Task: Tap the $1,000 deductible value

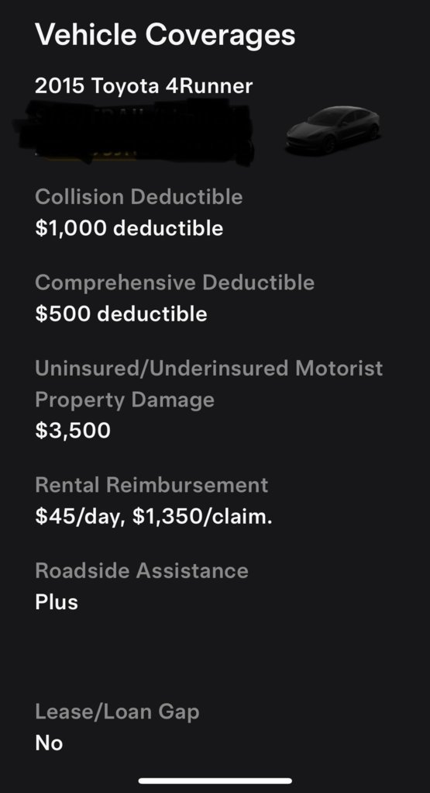Action: (129, 228)
